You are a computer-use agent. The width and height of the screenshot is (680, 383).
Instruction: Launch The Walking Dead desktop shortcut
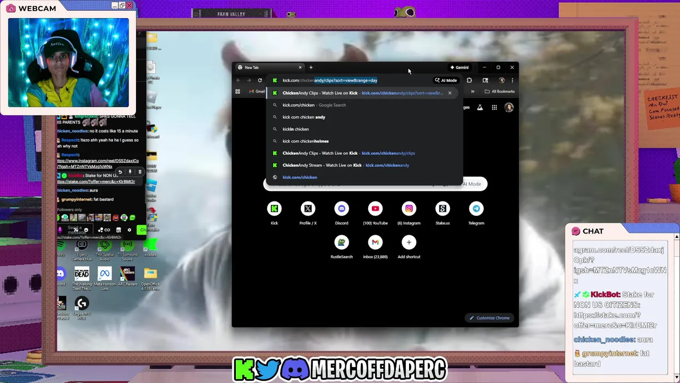(82, 278)
